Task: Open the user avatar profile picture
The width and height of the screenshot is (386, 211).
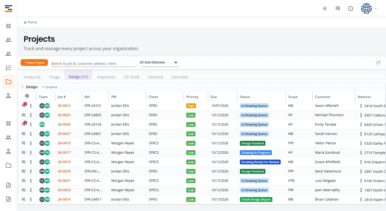Action: click(x=366, y=9)
